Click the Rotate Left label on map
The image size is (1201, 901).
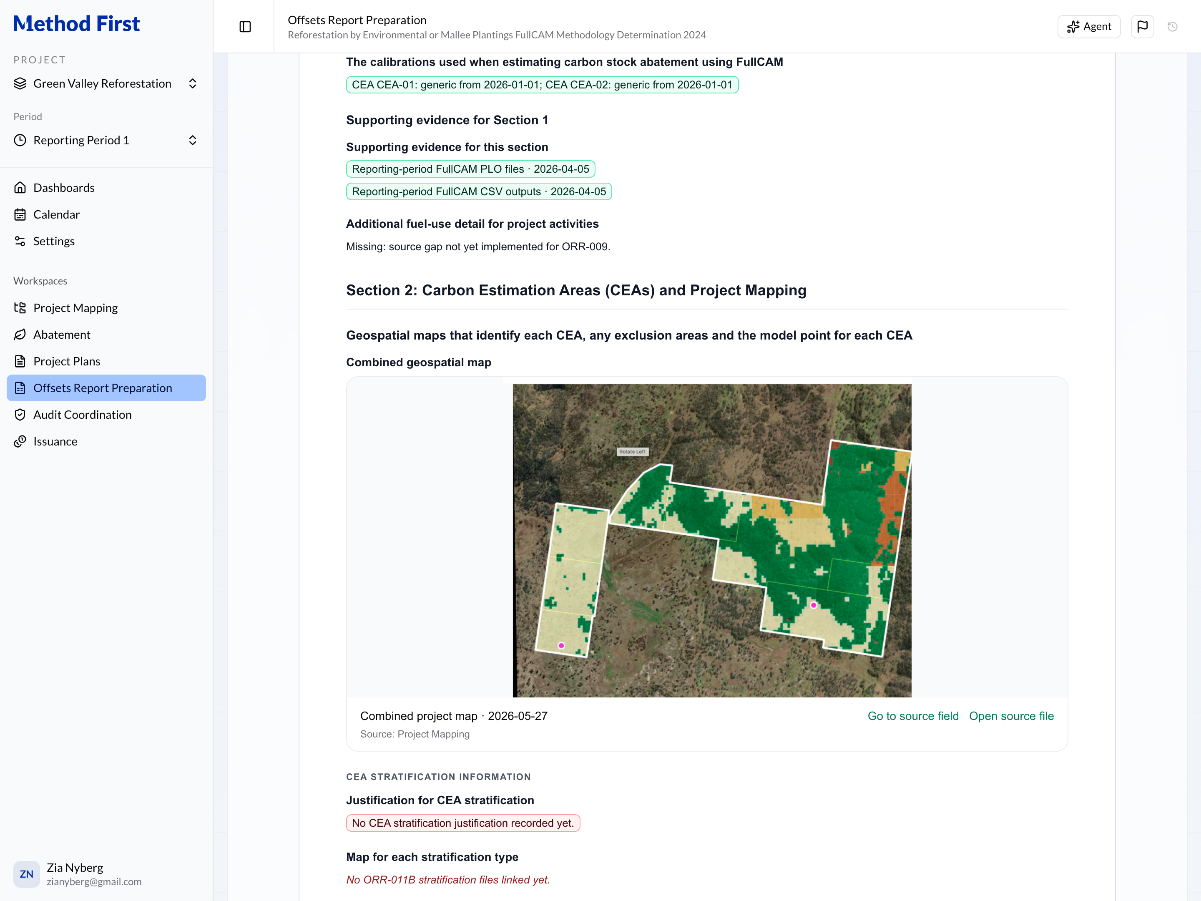tap(632, 452)
